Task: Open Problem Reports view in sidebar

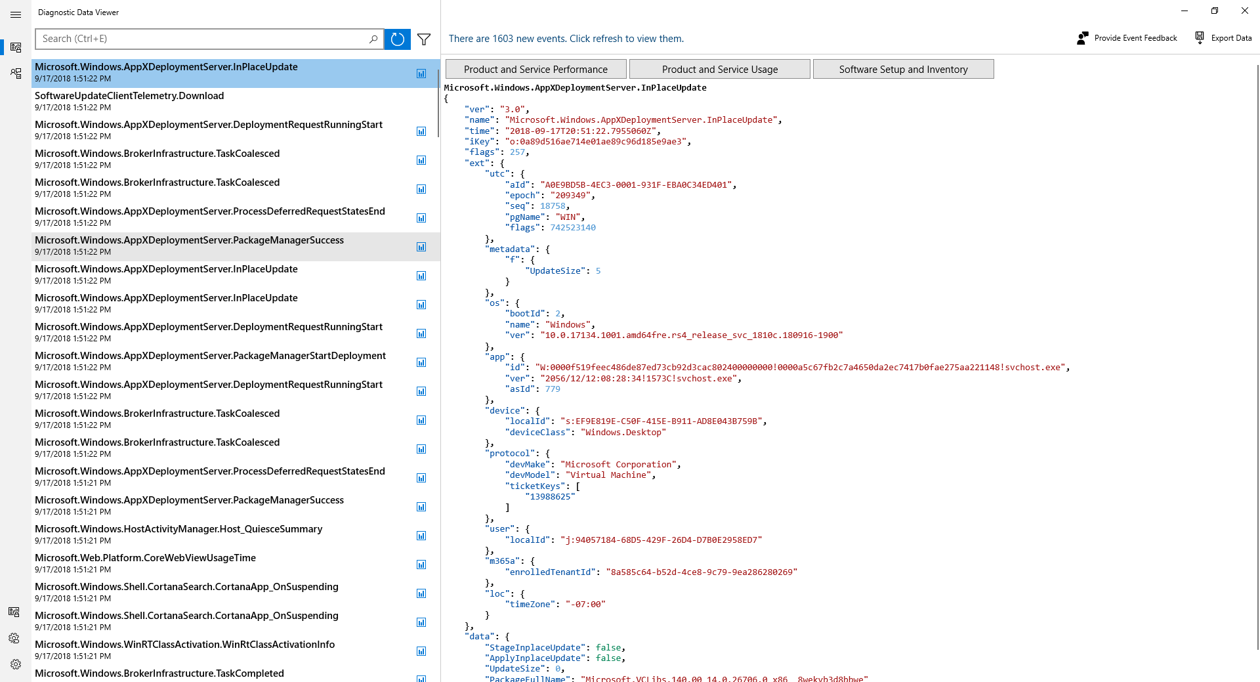Action: click(x=16, y=73)
